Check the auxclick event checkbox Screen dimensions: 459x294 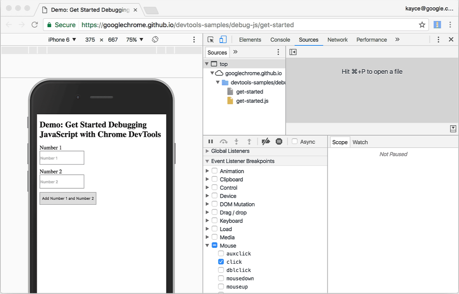pyautogui.click(x=221, y=253)
